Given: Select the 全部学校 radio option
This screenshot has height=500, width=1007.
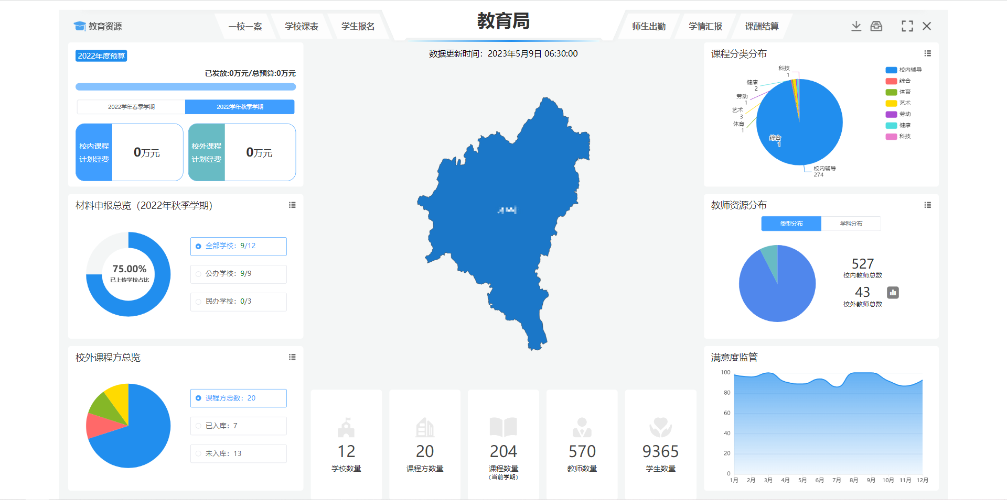Looking at the screenshot, I should click(x=198, y=247).
